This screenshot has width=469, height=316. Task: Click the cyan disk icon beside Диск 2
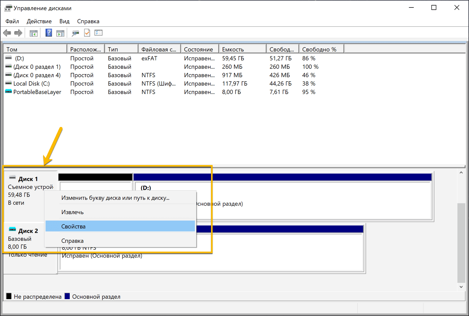point(12,229)
